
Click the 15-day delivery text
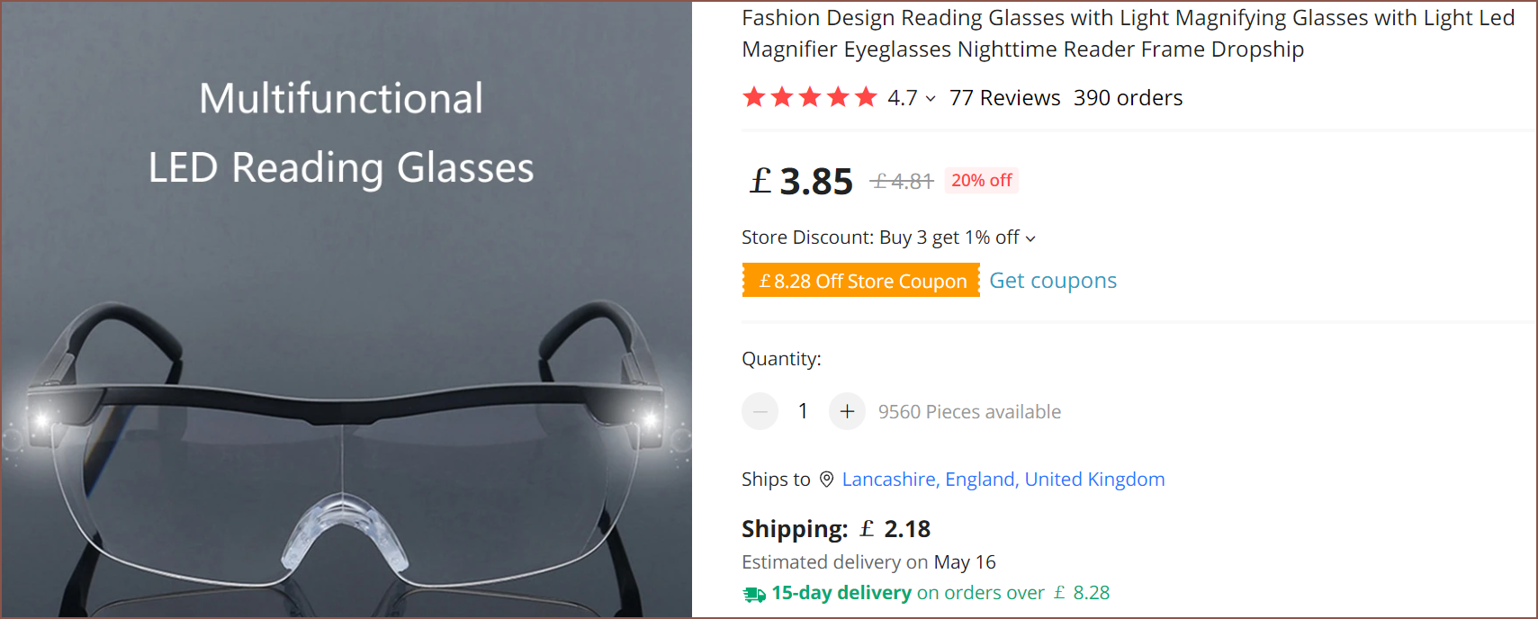(x=841, y=593)
